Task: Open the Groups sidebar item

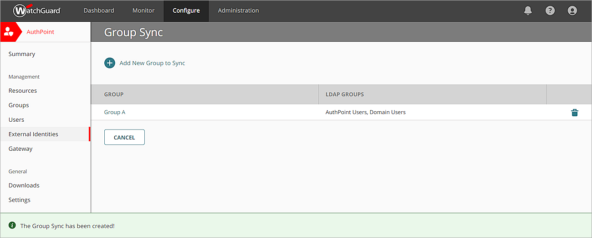Action: (19, 105)
